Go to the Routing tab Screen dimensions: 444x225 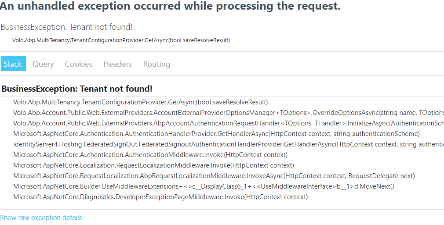[156, 64]
